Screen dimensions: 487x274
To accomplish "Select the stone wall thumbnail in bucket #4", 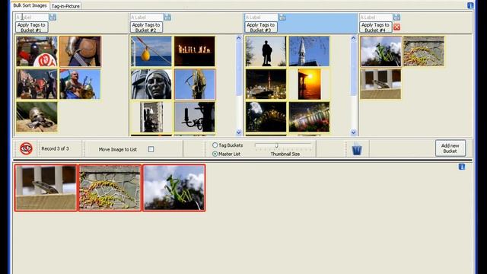I will tap(424, 51).
